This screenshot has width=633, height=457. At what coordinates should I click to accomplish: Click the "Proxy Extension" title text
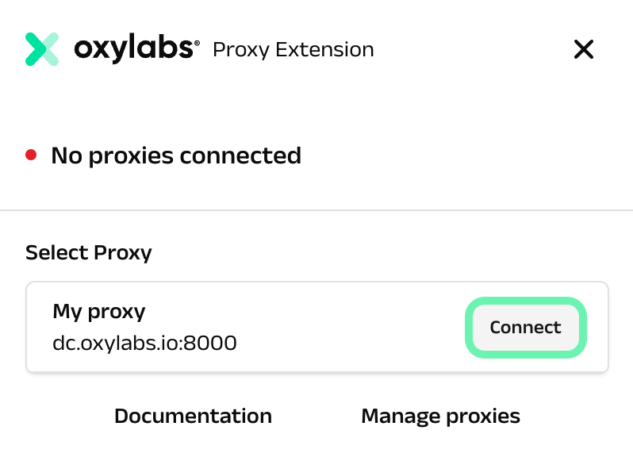(293, 50)
